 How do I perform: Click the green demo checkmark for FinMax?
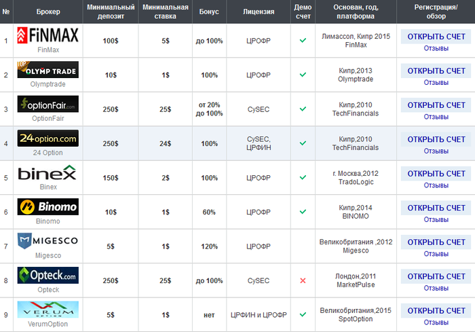(303, 40)
